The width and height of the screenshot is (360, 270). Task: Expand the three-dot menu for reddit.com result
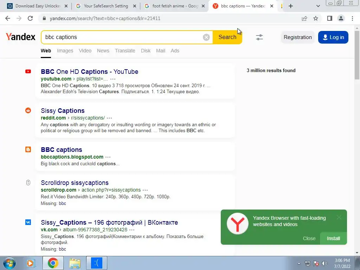click(x=109, y=118)
